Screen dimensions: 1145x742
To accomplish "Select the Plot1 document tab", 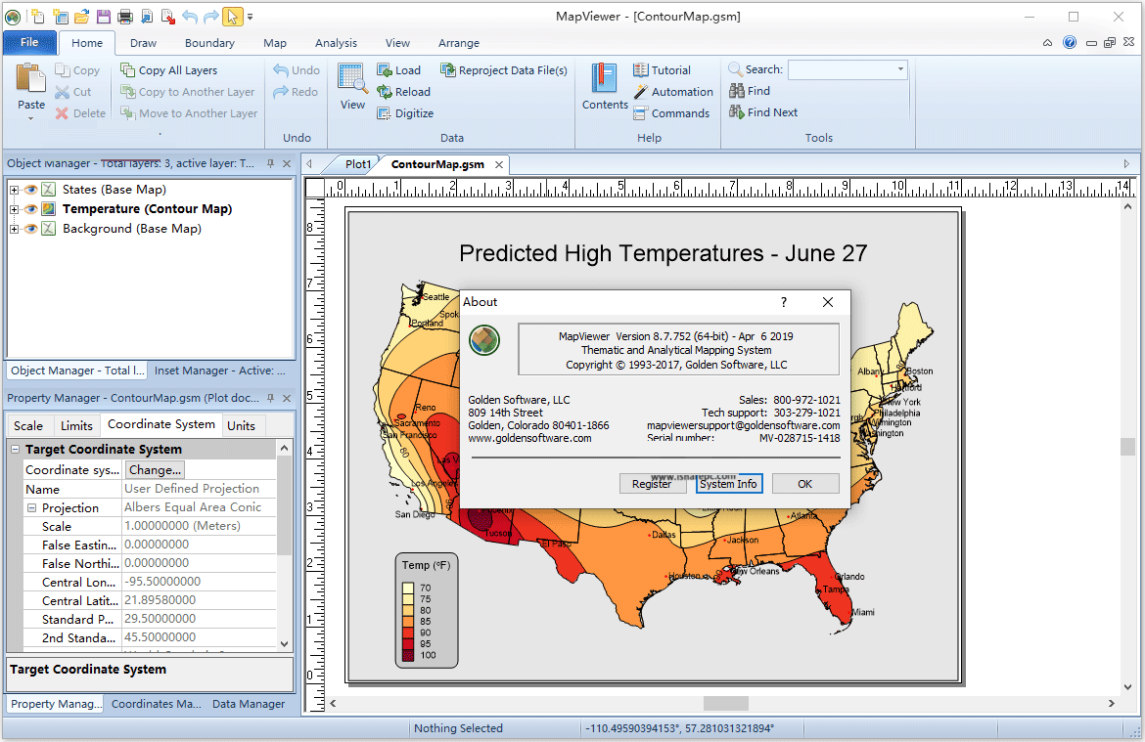I will click(357, 164).
